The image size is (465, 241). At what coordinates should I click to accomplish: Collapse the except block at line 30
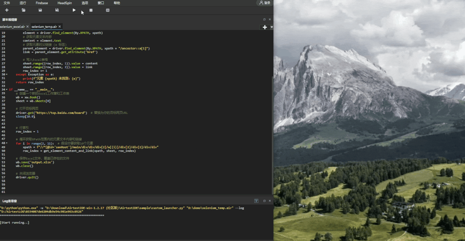[7, 75]
